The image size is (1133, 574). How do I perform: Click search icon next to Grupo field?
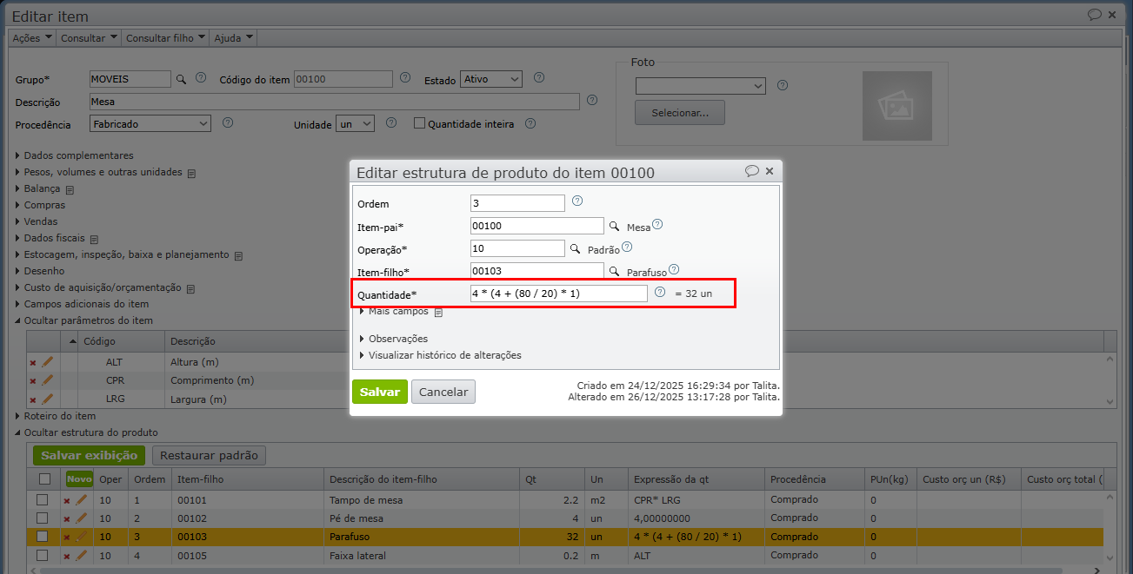tap(182, 79)
